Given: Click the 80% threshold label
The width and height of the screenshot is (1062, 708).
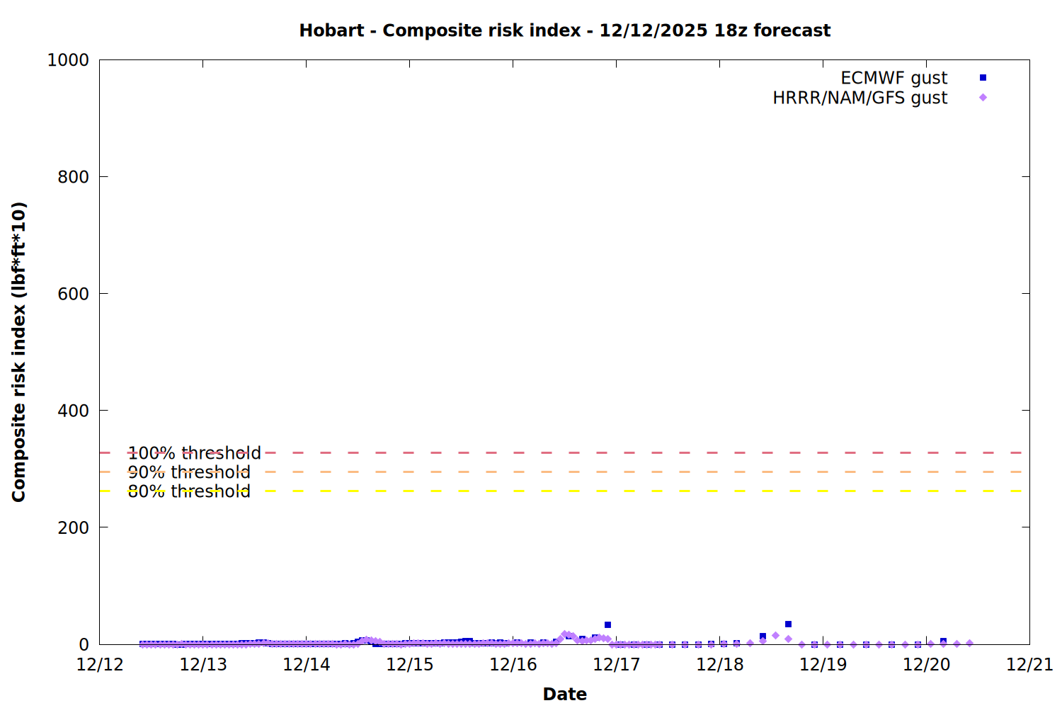Looking at the screenshot, I should pyautogui.click(x=189, y=491).
